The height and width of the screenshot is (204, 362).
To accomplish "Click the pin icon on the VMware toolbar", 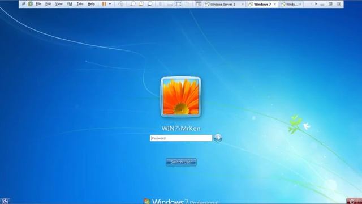I will tap(23, 4).
